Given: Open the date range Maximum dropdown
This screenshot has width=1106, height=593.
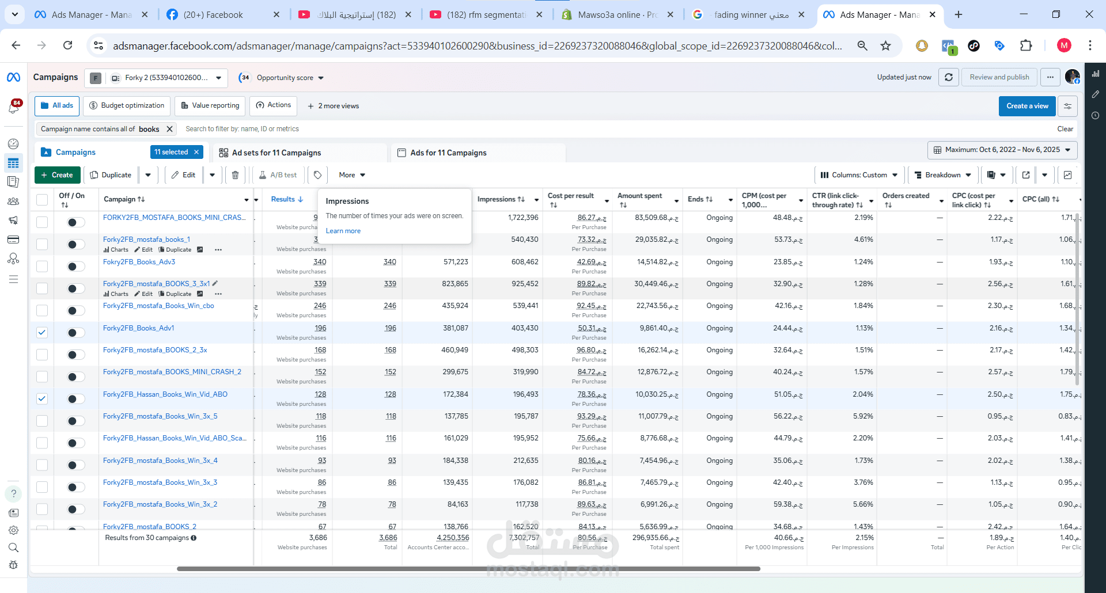Looking at the screenshot, I should (1002, 150).
